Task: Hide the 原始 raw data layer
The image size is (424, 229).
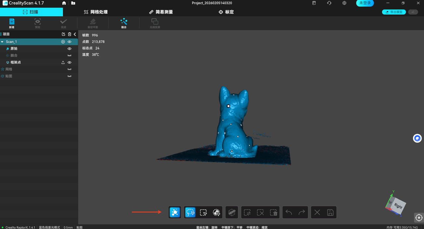Action: point(70,49)
